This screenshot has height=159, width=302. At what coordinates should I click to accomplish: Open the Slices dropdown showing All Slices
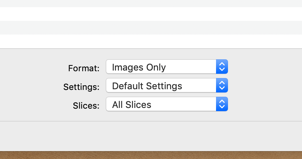pyautogui.click(x=161, y=105)
